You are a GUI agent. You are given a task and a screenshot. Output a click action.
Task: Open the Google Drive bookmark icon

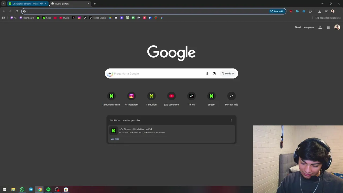coord(110,18)
